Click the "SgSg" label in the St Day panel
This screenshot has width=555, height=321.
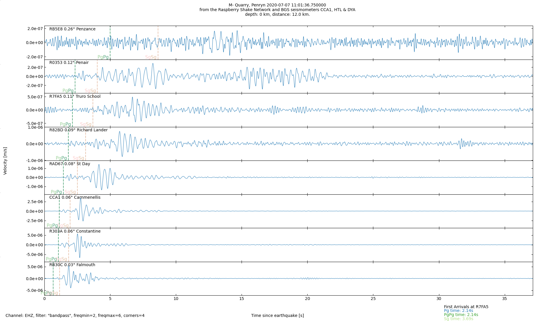point(70,192)
